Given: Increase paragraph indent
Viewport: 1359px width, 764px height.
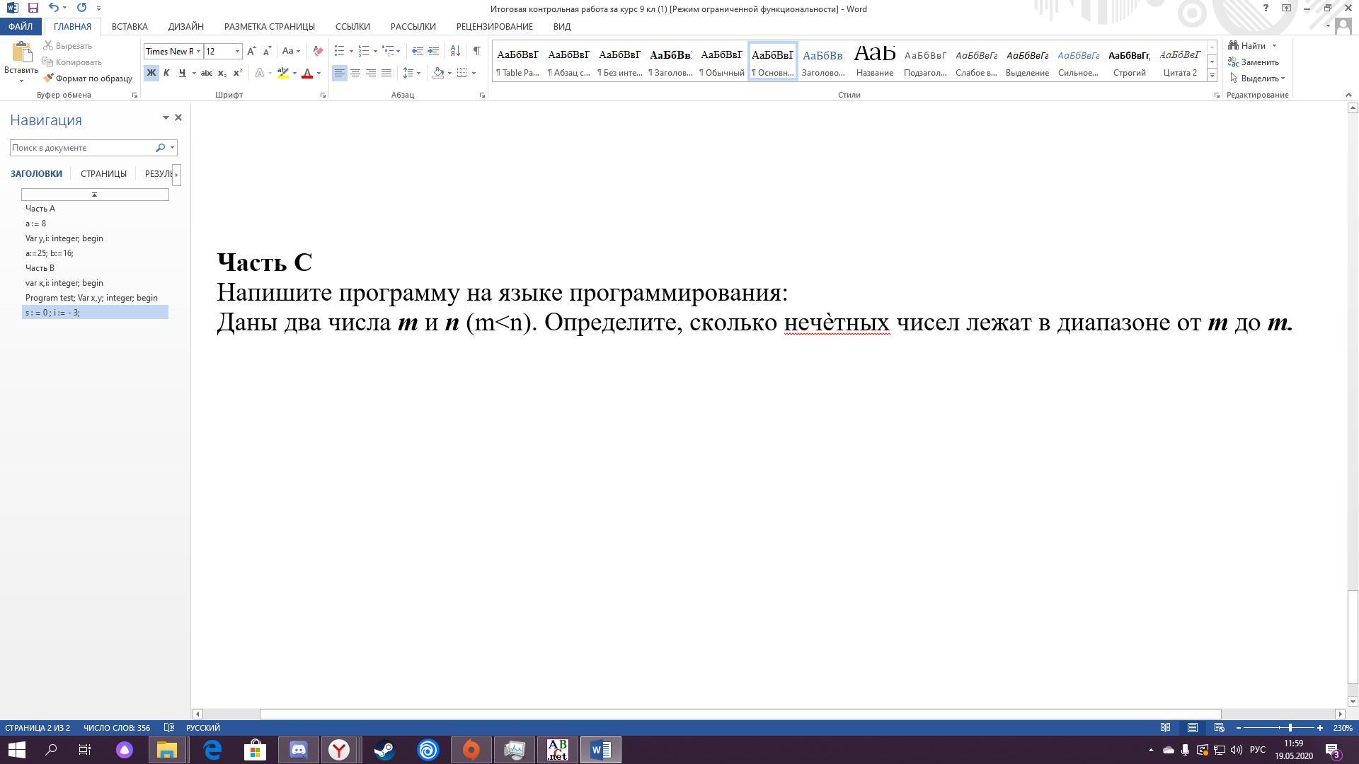Looking at the screenshot, I should coord(433,51).
